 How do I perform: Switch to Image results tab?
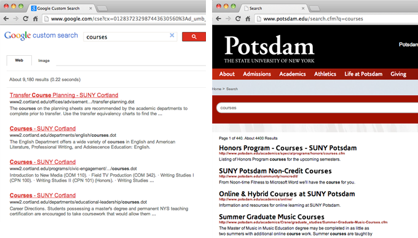pos(44,61)
